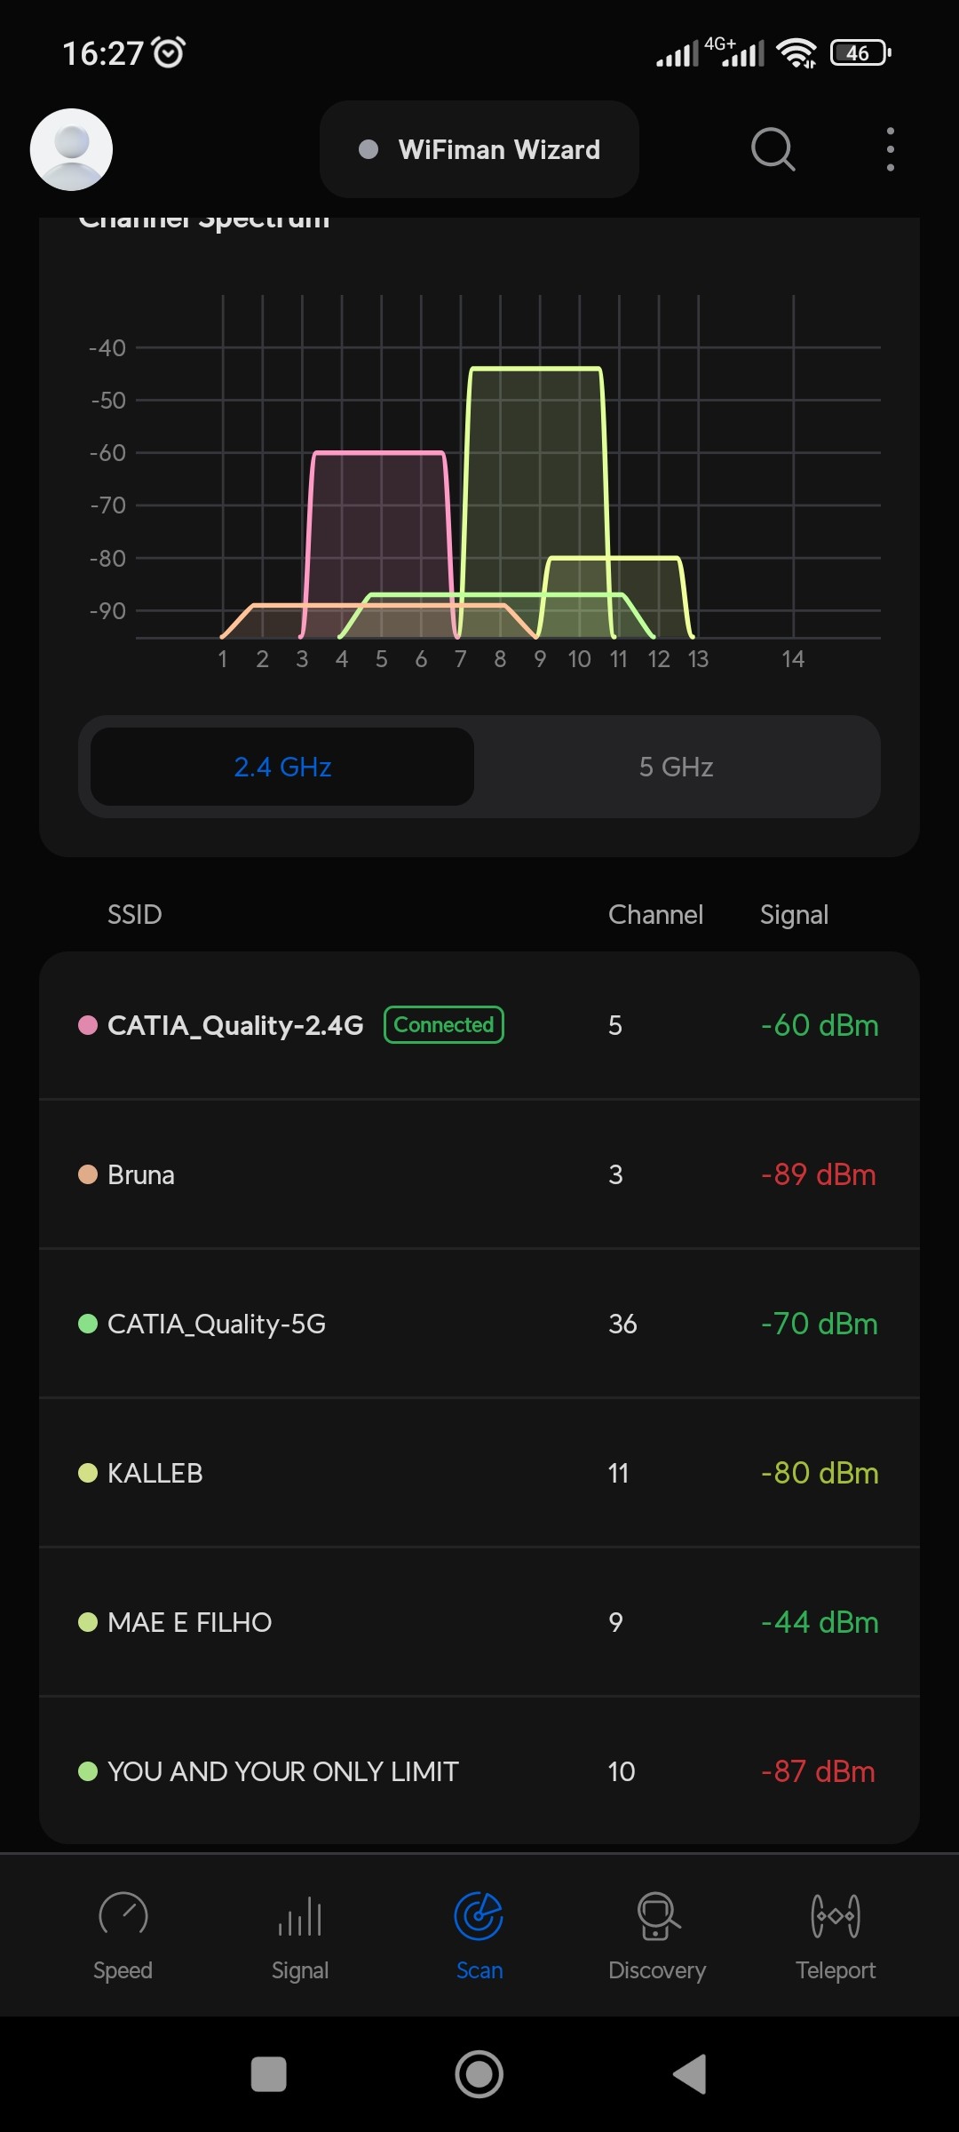Viewport: 959px width, 2132px height.
Task: Switch spectrum to 5 GHz band
Action: click(x=676, y=767)
